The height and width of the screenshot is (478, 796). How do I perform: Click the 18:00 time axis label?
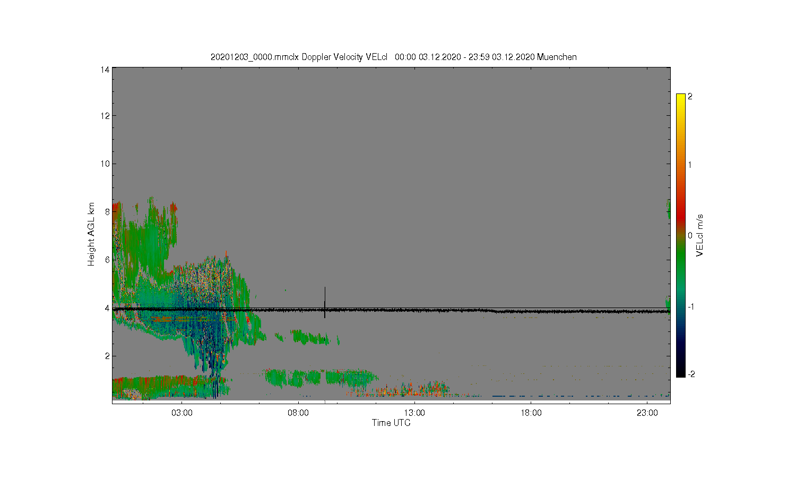tap(531, 413)
